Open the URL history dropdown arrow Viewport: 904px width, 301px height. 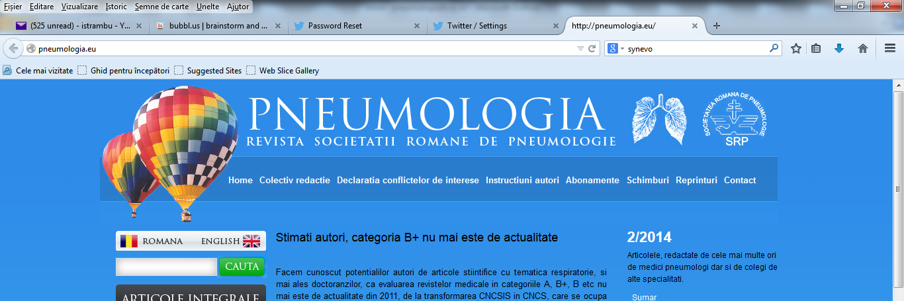pyautogui.click(x=580, y=48)
